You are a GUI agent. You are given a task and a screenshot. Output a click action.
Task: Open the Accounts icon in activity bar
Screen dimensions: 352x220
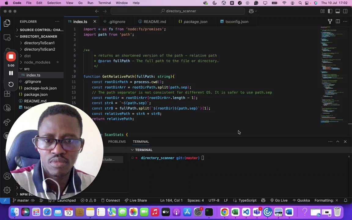pyautogui.click(x=7, y=176)
